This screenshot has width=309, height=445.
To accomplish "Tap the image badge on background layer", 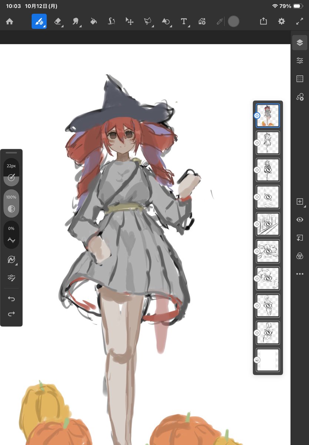I will point(257,360).
